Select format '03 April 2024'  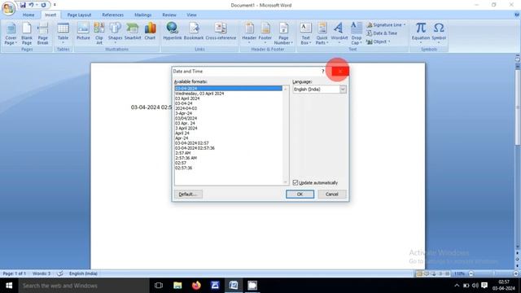coord(229,98)
